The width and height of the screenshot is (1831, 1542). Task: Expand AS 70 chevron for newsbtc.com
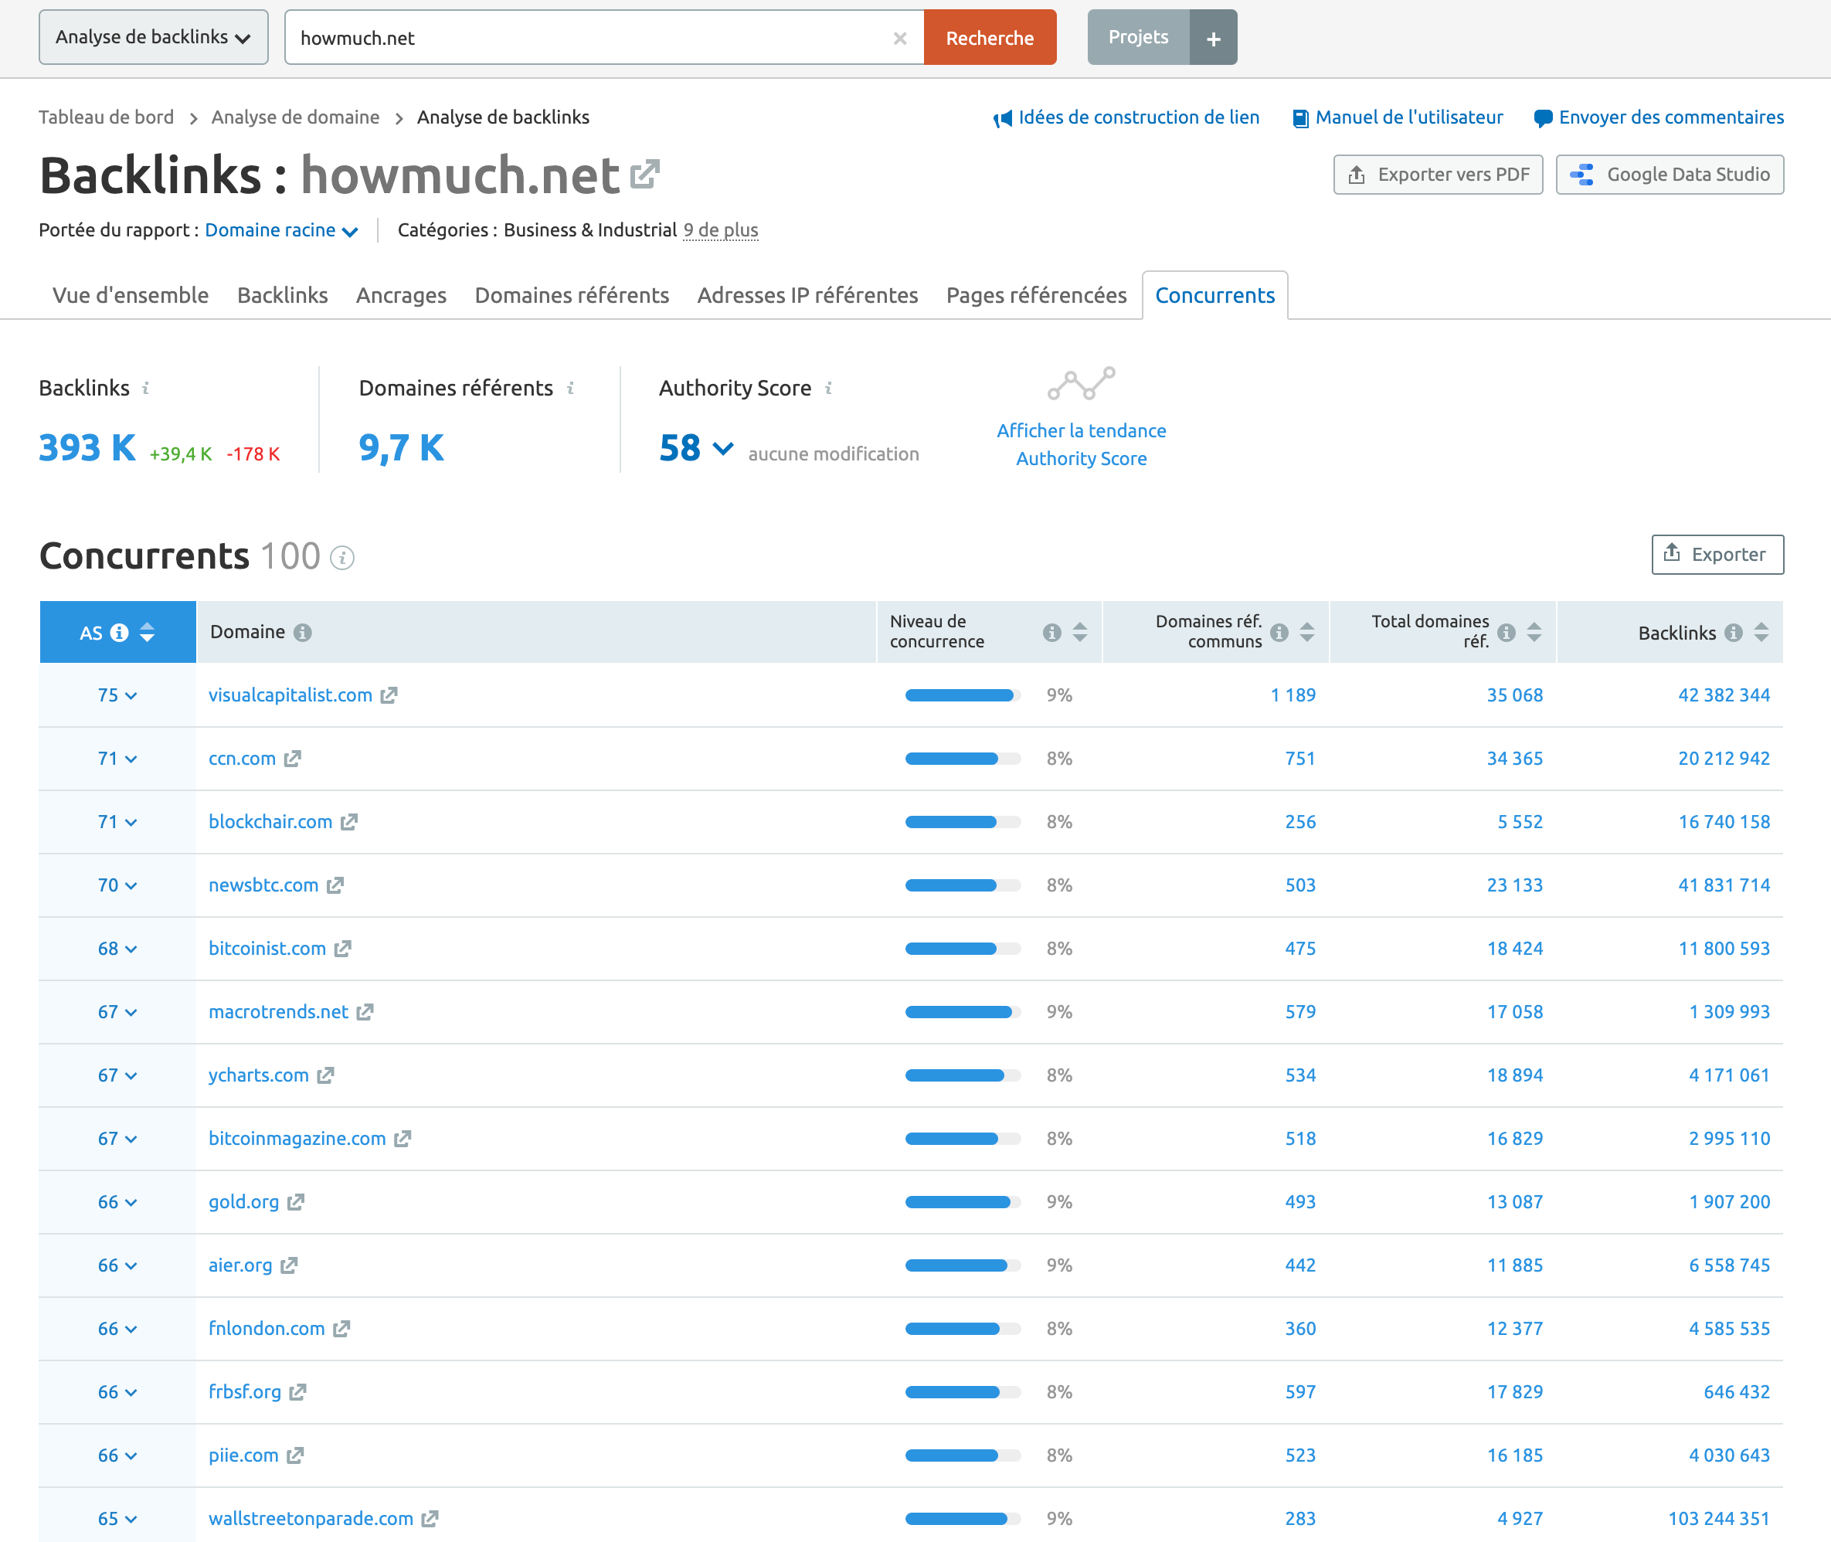click(131, 886)
